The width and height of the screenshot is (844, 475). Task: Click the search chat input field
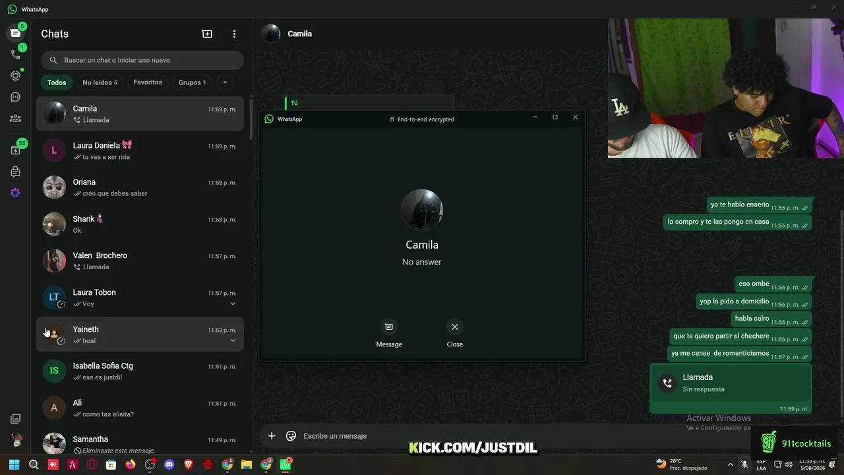point(142,60)
